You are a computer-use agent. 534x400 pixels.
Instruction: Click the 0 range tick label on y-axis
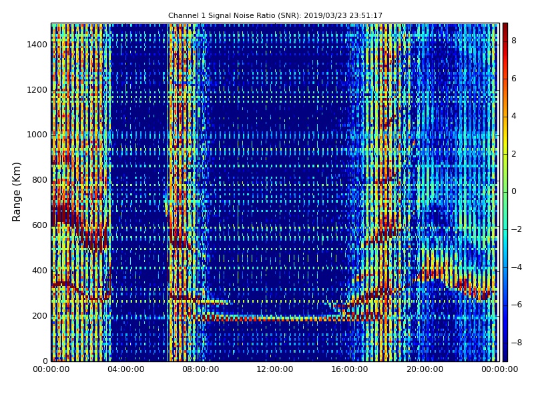point(45,361)
